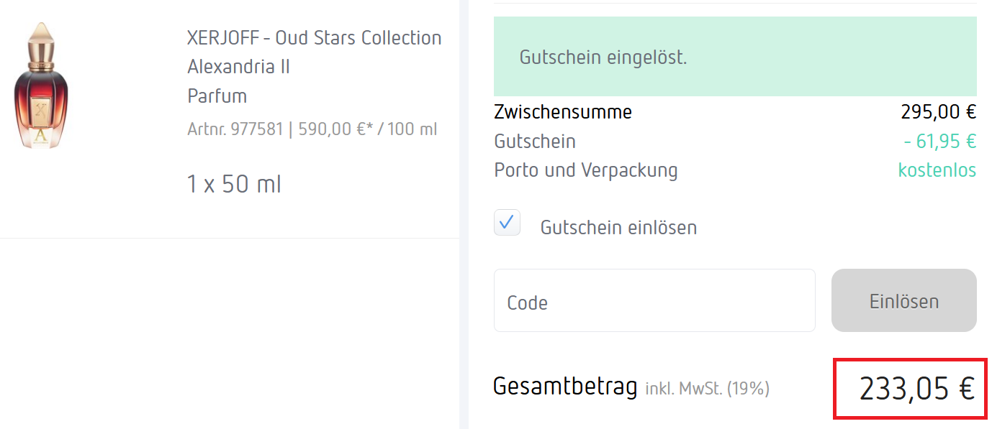This screenshot has width=992, height=429.
Task: Click the Gutschein einlösen checkbox label
Action: (618, 228)
